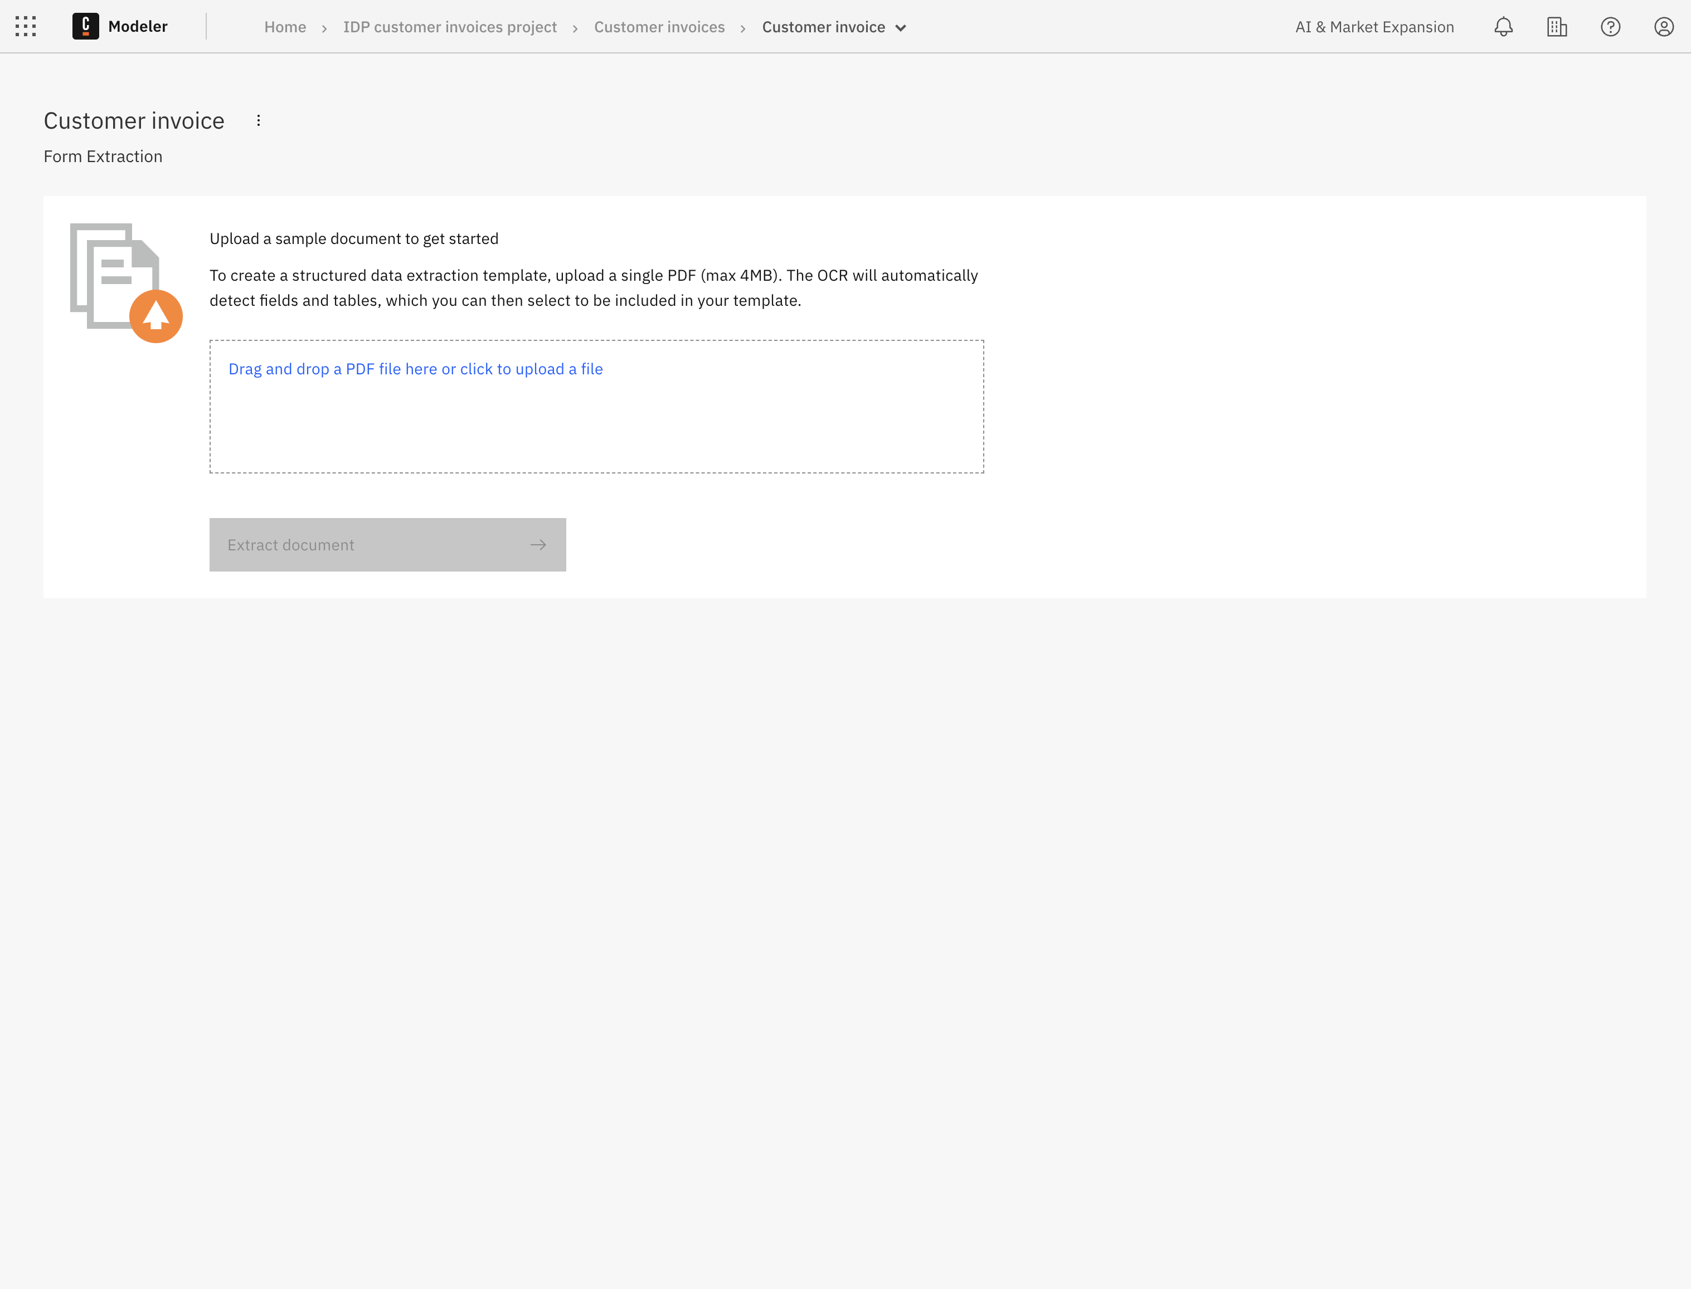
Task: Open the notifications bell
Action: [1503, 27]
